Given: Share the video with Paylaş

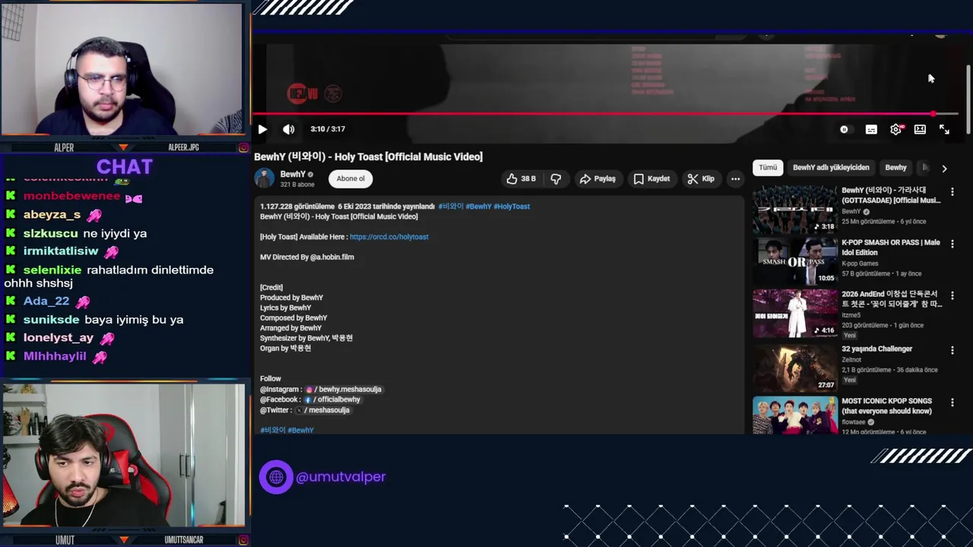Looking at the screenshot, I should point(597,179).
